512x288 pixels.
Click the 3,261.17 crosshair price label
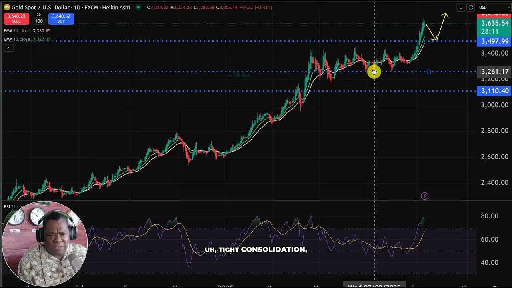coord(494,72)
